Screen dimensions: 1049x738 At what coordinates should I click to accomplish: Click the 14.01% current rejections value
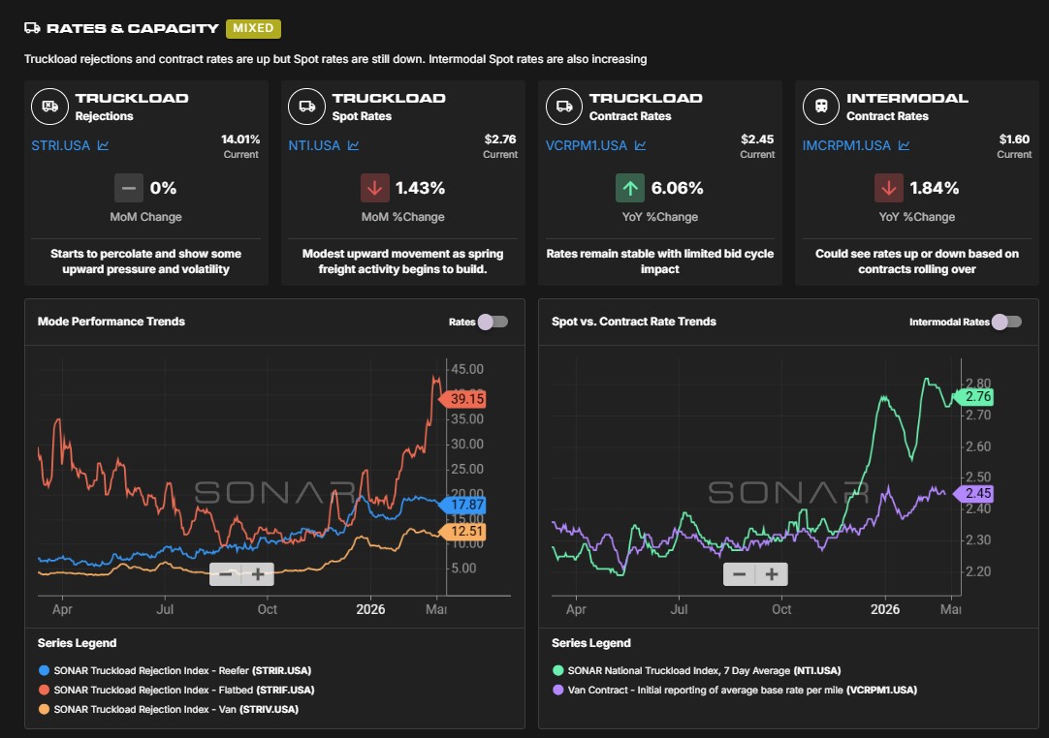point(240,139)
